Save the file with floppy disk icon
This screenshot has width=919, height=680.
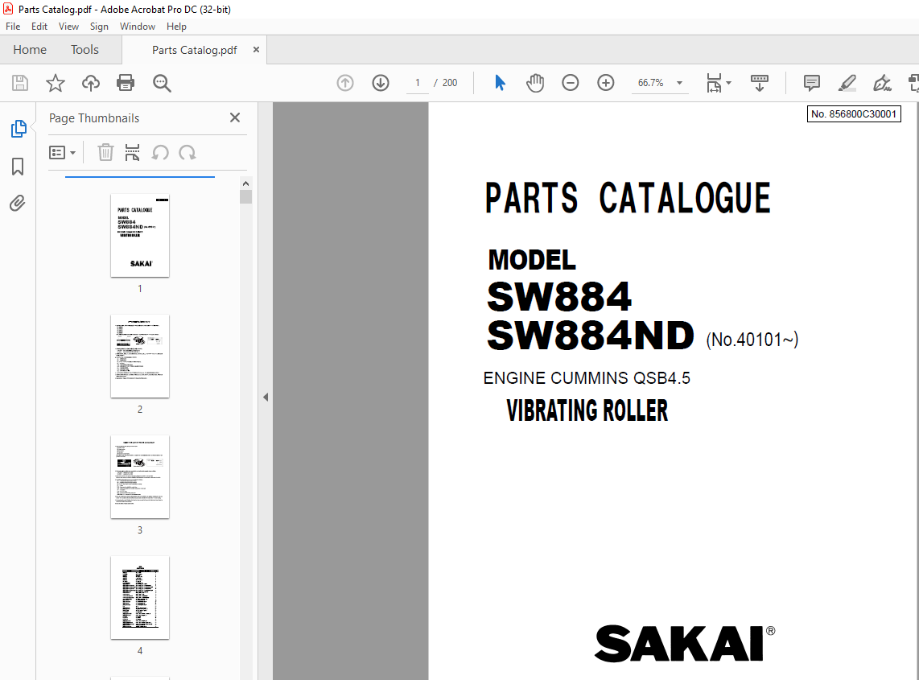coord(20,83)
